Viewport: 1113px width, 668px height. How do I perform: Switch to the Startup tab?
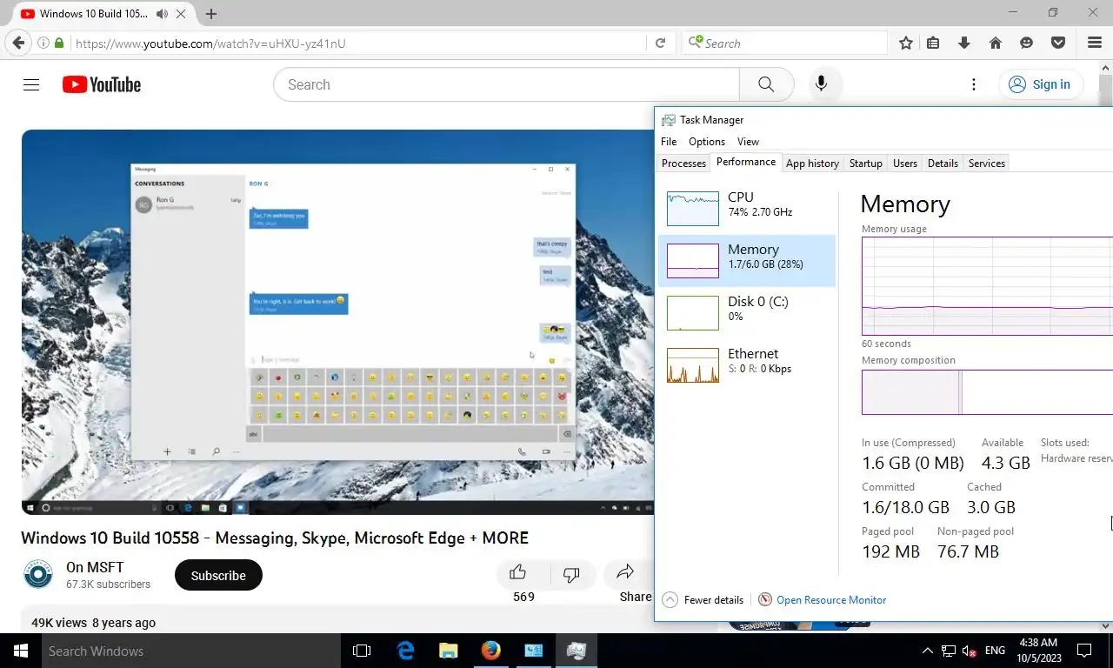click(865, 163)
